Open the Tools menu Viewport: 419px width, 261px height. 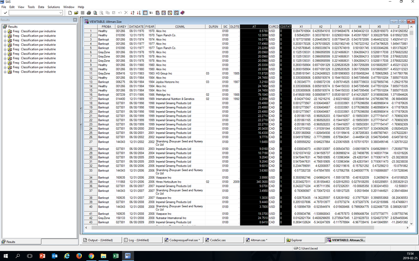pyautogui.click(x=31, y=7)
